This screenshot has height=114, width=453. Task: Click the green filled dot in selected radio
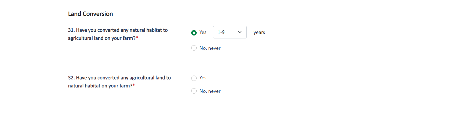194,33
